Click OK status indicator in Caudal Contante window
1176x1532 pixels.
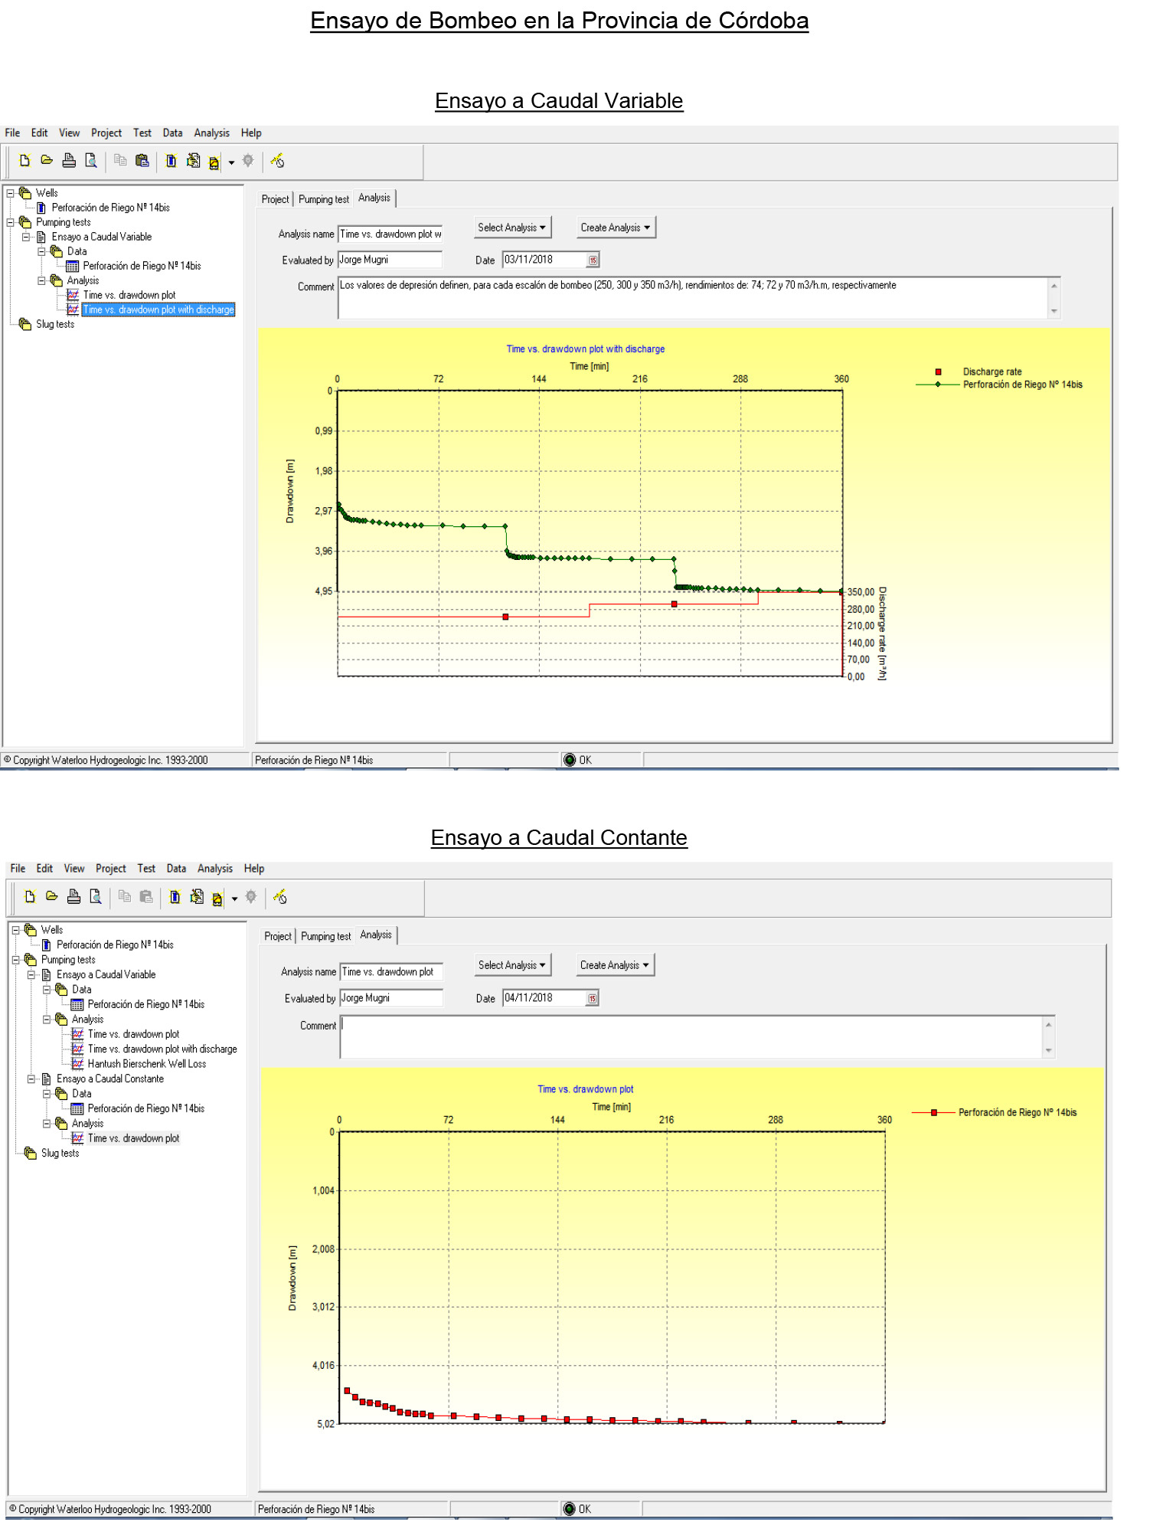[x=577, y=1509]
